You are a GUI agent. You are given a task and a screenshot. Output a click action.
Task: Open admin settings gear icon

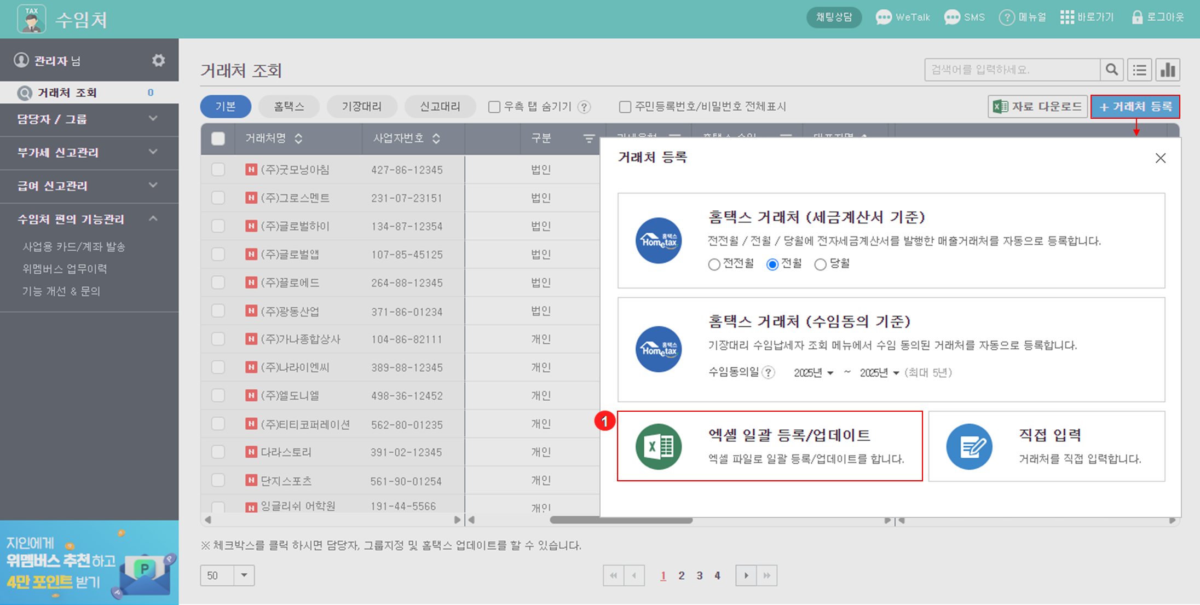coord(158,60)
